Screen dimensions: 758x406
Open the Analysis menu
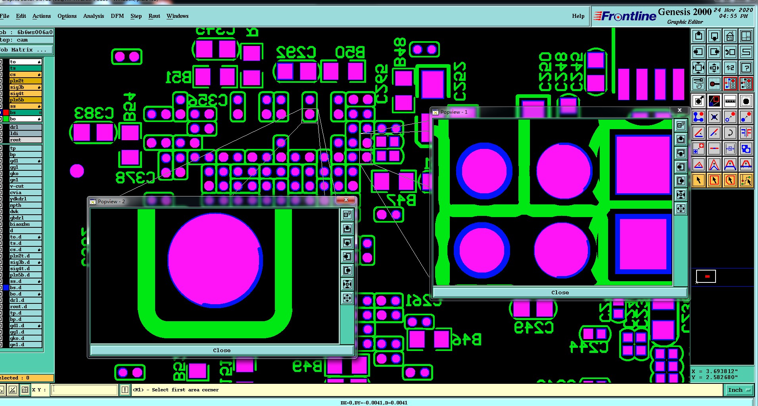(94, 16)
